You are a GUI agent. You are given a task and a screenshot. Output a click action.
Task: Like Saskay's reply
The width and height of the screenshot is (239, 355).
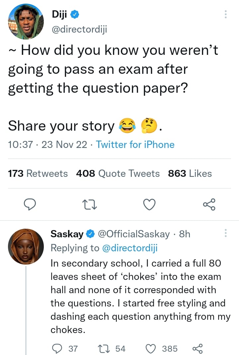tap(151, 348)
